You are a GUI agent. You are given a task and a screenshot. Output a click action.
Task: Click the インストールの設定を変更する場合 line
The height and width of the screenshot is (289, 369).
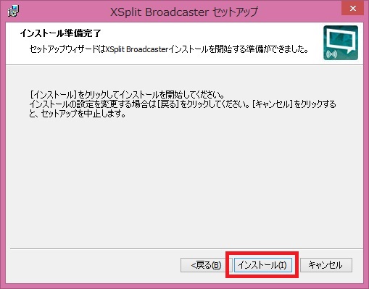183,104
